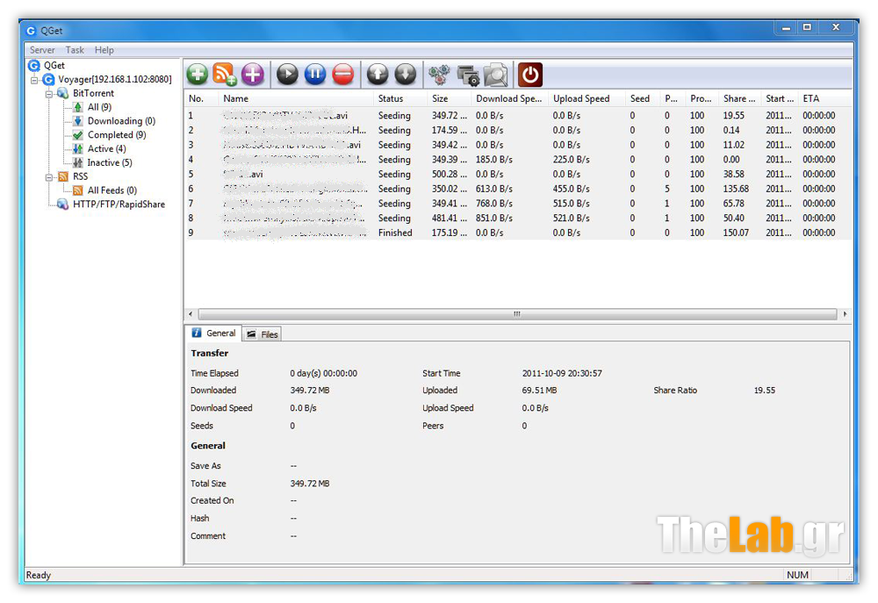Select the row 9 task with Finished status
The height and width of the screenshot is (603, 878).
coord(395,233)
